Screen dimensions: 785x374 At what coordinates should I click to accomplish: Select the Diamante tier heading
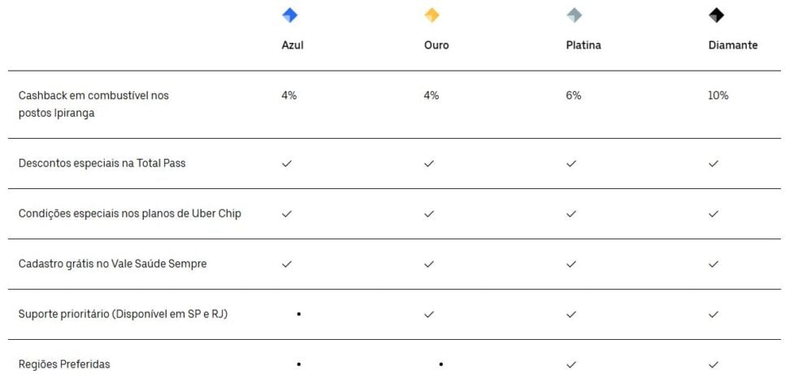(732, 45)
